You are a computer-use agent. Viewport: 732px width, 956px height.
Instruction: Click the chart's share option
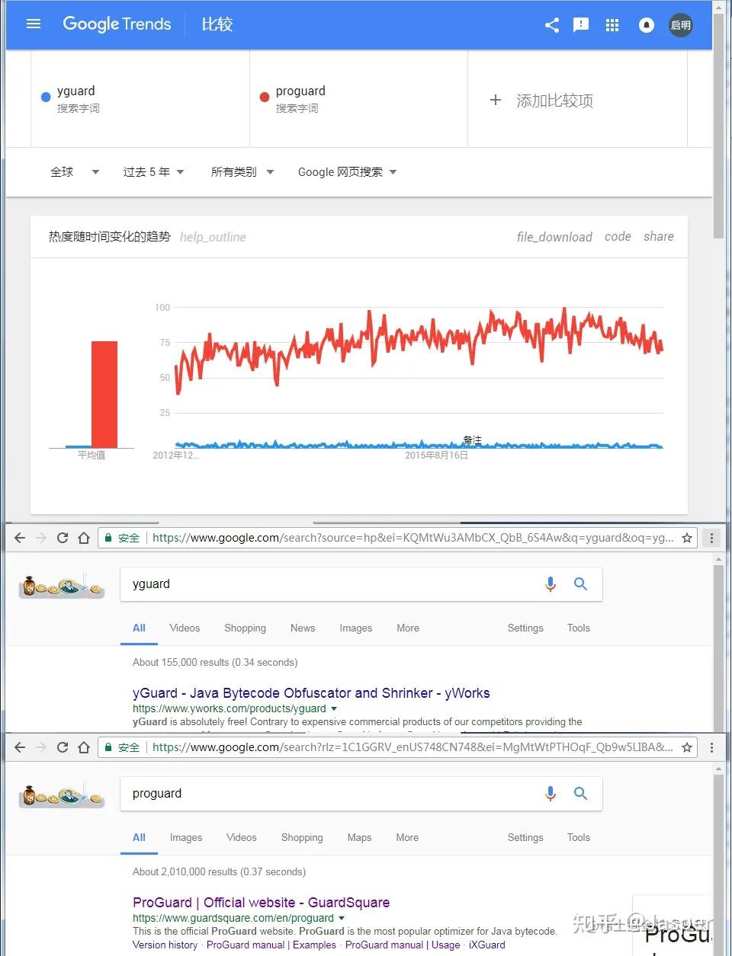658,236
